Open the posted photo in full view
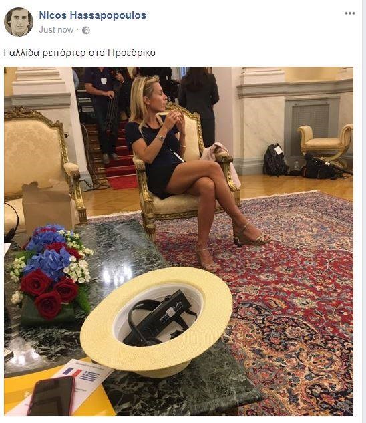Image resolution: width=366 pixels, height=423 pixels. point(178,241)
